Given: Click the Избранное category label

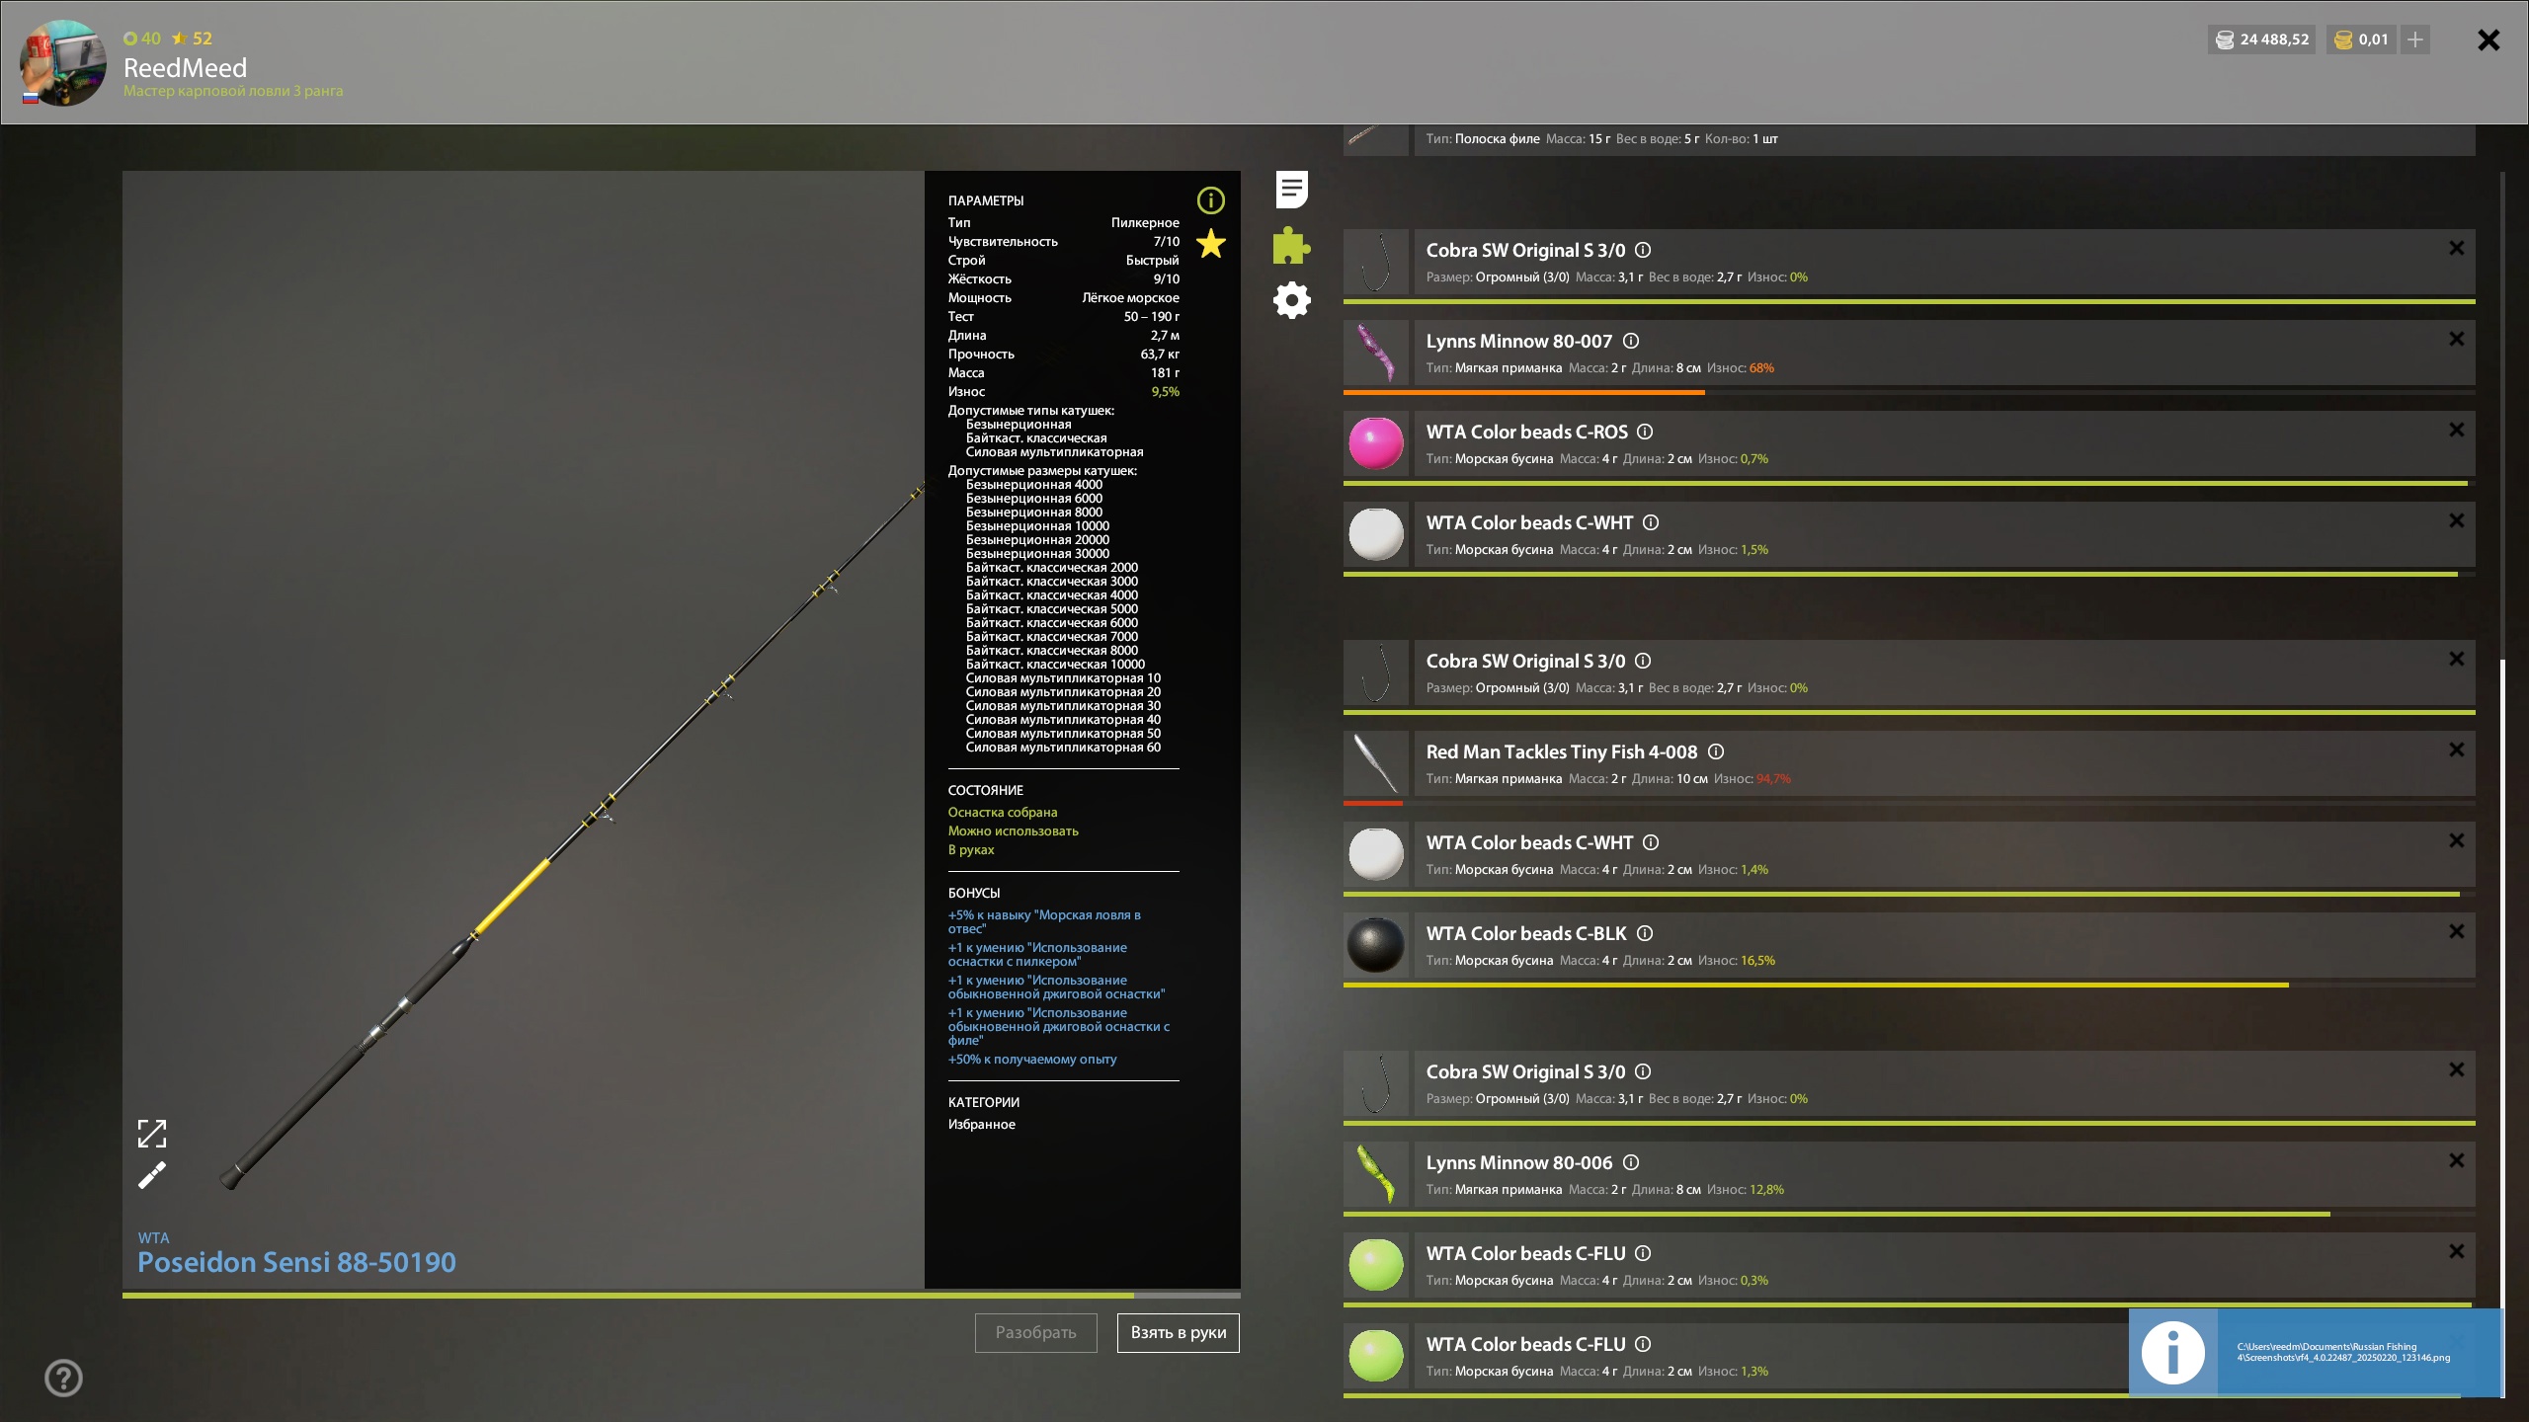Looking at the screenshot, I should [981, 1125].
